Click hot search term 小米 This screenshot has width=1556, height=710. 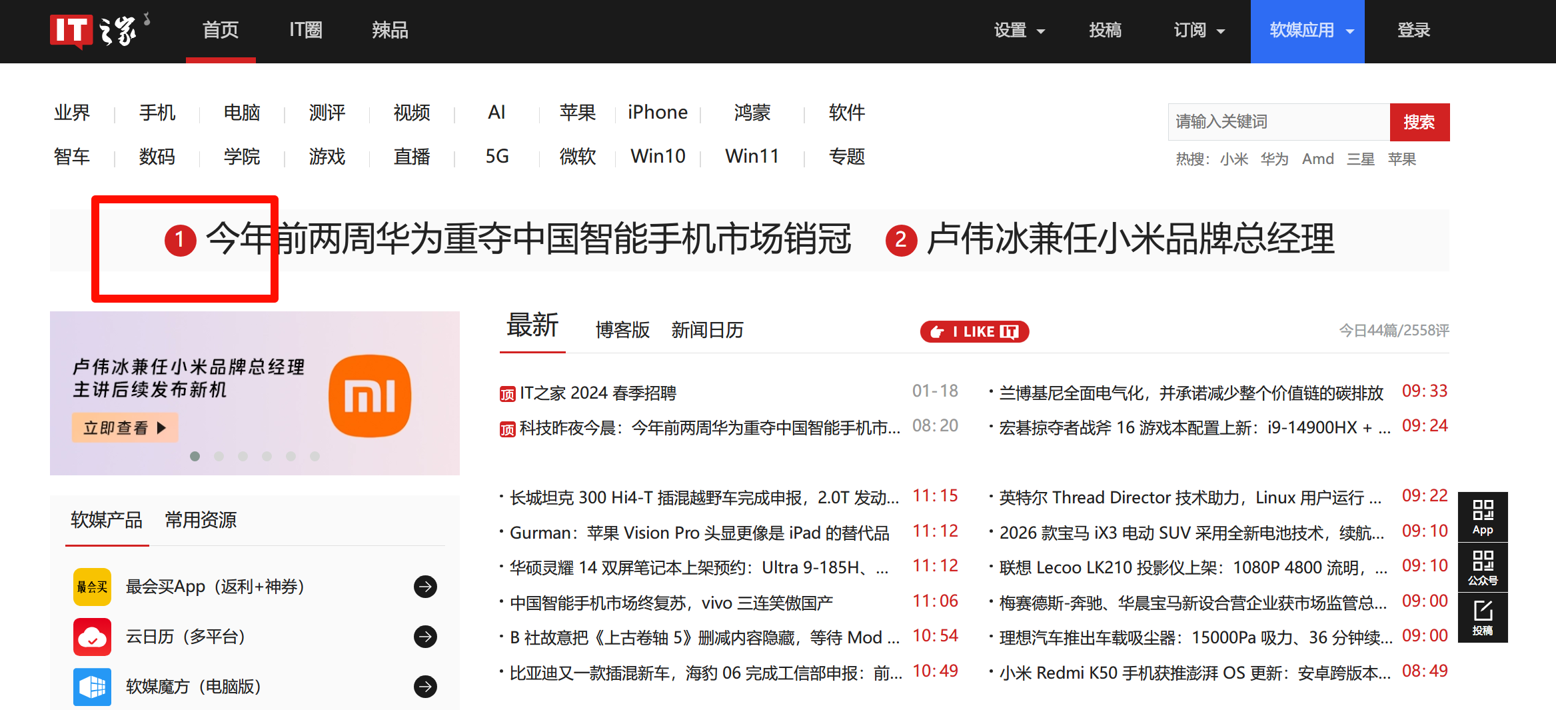pyautogui.click(x=1234, y=159)
